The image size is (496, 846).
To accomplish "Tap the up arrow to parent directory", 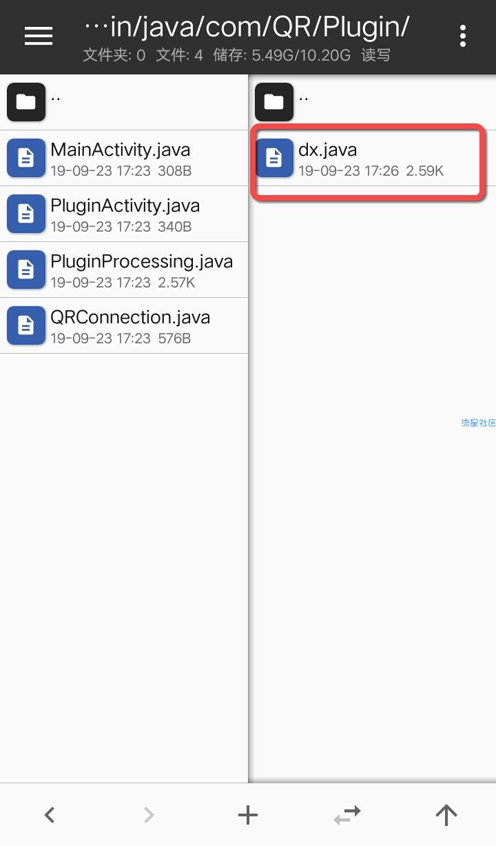I will click(446, 815).
